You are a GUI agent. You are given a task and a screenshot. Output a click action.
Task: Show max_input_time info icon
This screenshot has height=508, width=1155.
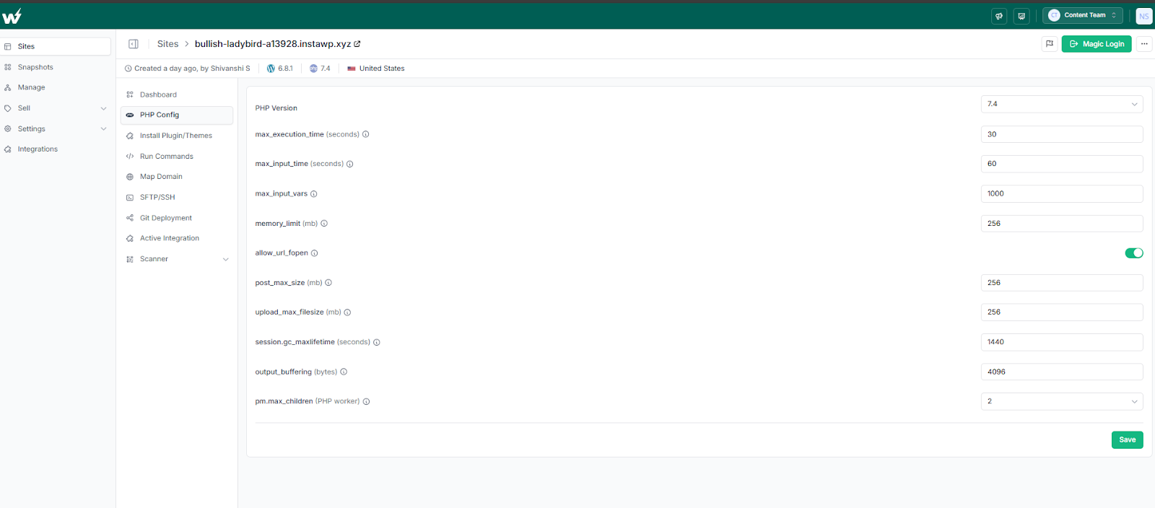tap(350, 164)
